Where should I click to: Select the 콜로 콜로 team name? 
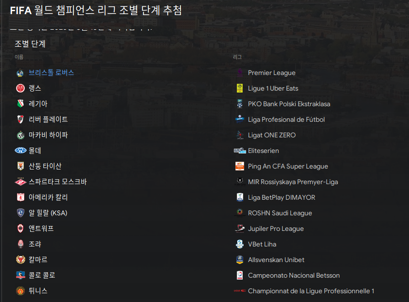click(x=42, y=275)
